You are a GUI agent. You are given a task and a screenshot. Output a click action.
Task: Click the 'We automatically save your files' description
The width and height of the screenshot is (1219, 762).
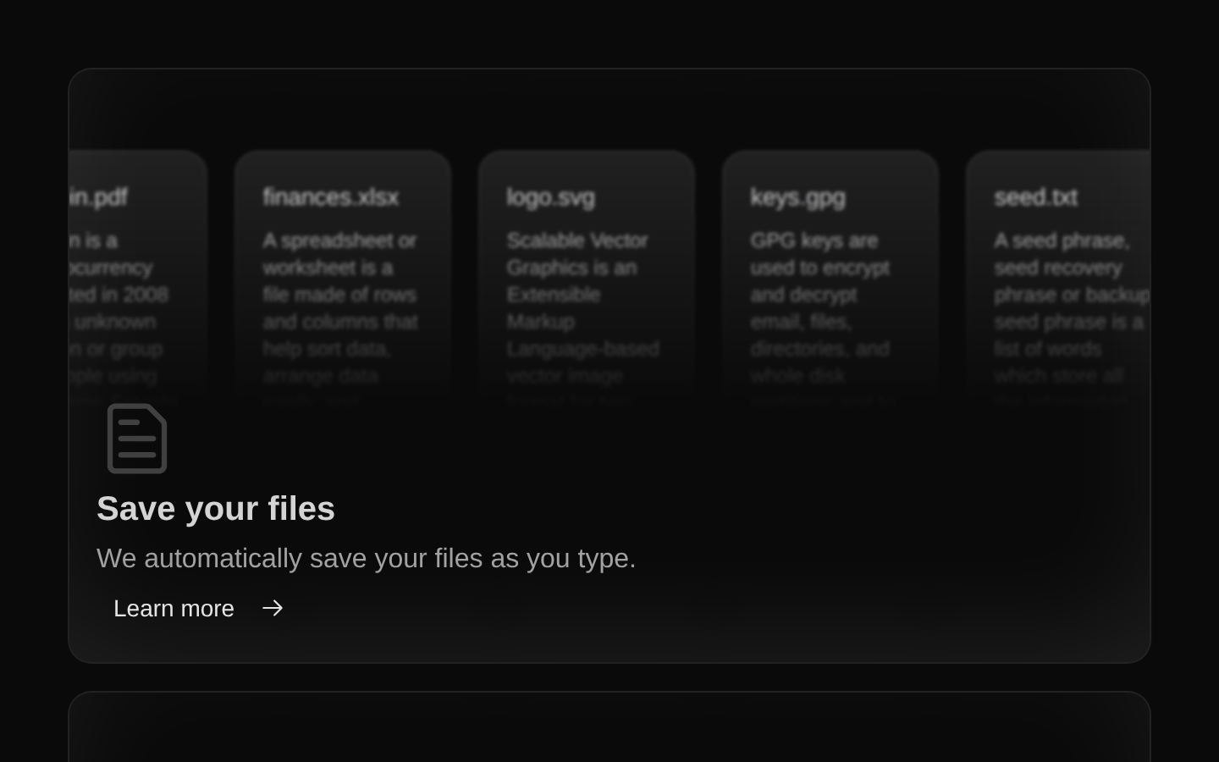coord(366,558)
